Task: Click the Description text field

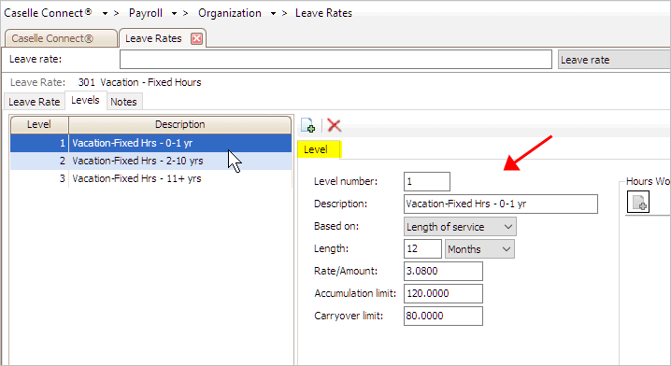Action: (x=501, y=204)
